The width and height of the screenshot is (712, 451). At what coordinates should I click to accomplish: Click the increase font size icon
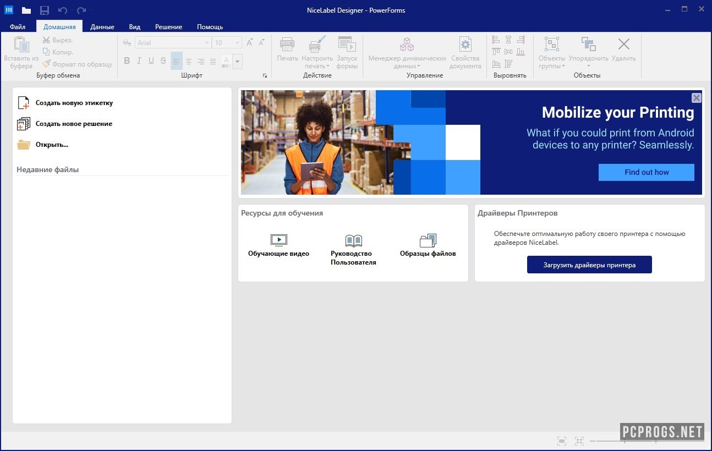pyautogui.click(x=250, y=42)
